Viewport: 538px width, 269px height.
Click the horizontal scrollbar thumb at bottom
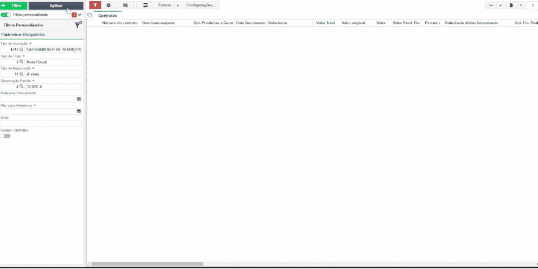pyautogui.click(x=147, y=264)
